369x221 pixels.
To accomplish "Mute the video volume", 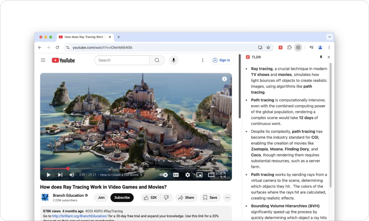I will (x=72, y=175).
